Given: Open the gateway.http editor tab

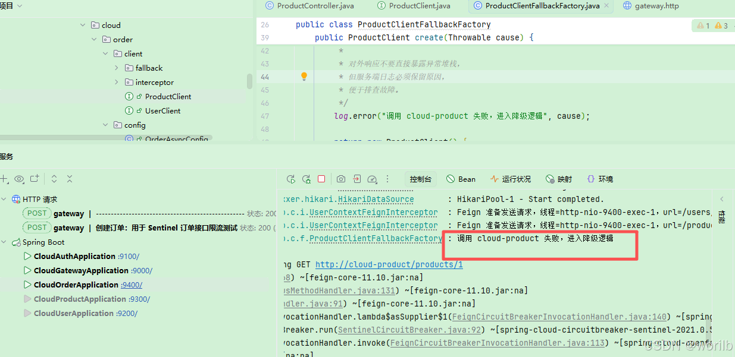Looking at the screenshot, I should coord(650,6).
